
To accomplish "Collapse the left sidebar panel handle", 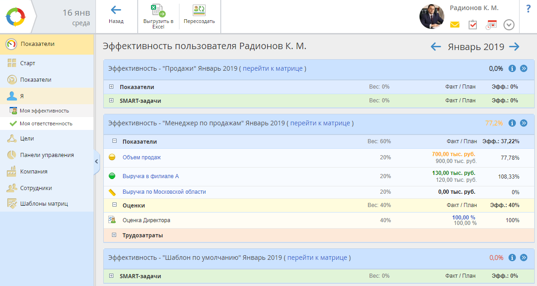I will tap(96, 161).
